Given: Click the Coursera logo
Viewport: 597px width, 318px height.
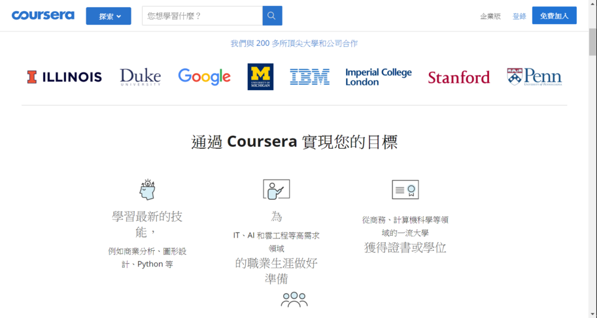Looking at the screenshot, I should click(x=43, y=16).
